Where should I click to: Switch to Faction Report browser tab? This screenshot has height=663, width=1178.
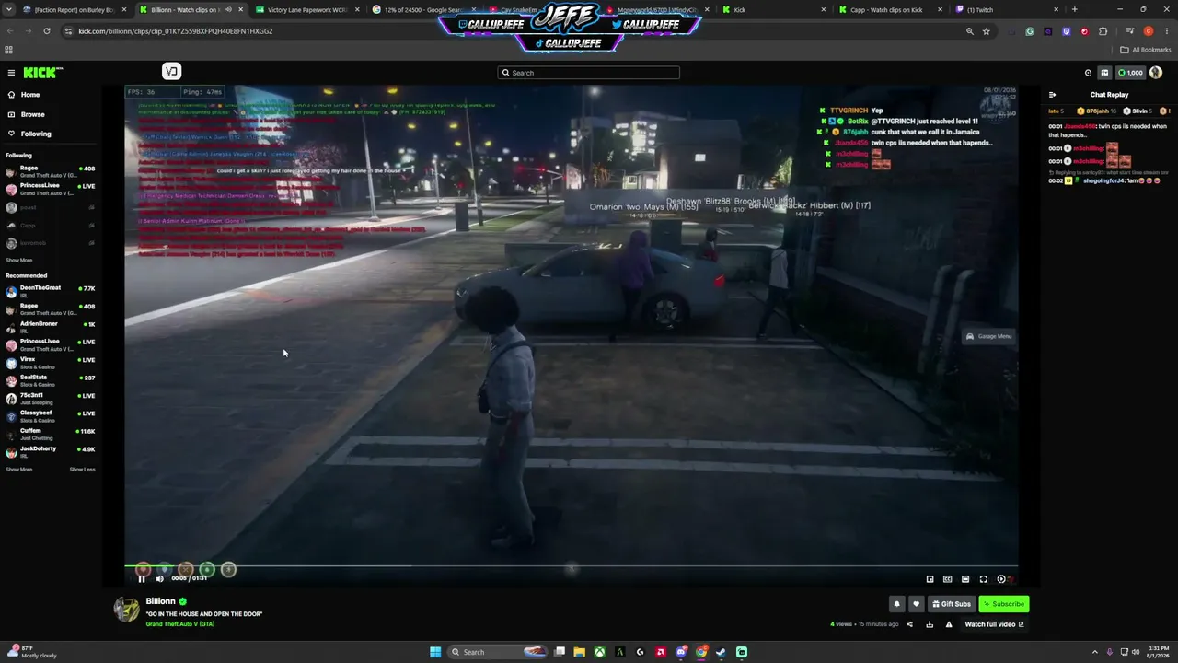[x=74, y=10]
